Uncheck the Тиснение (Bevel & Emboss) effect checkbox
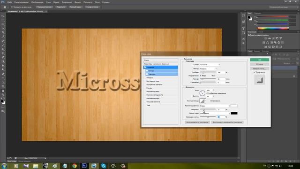 click(x=145, y=67)
